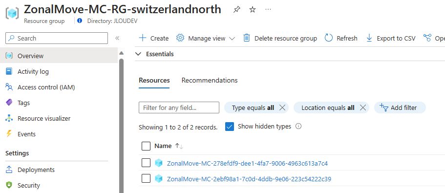Remove the Type equals all filter
Image resolution: width=445 pixels, height=193 pixels.
tap(282, 107)
